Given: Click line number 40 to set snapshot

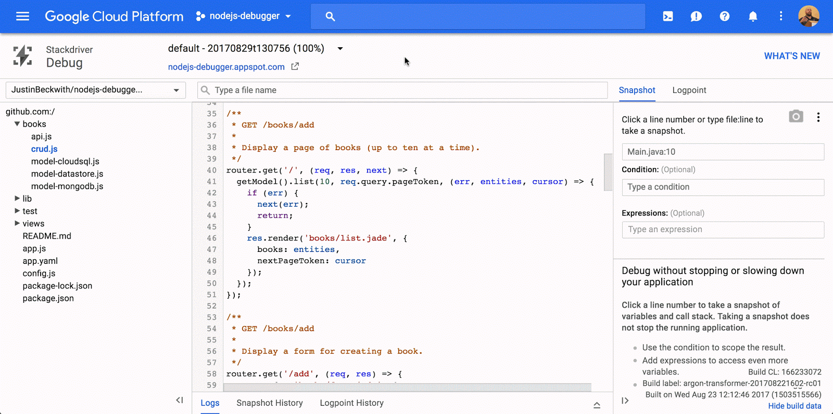Looking at the screenshot, I should click(x=211, y=170).
